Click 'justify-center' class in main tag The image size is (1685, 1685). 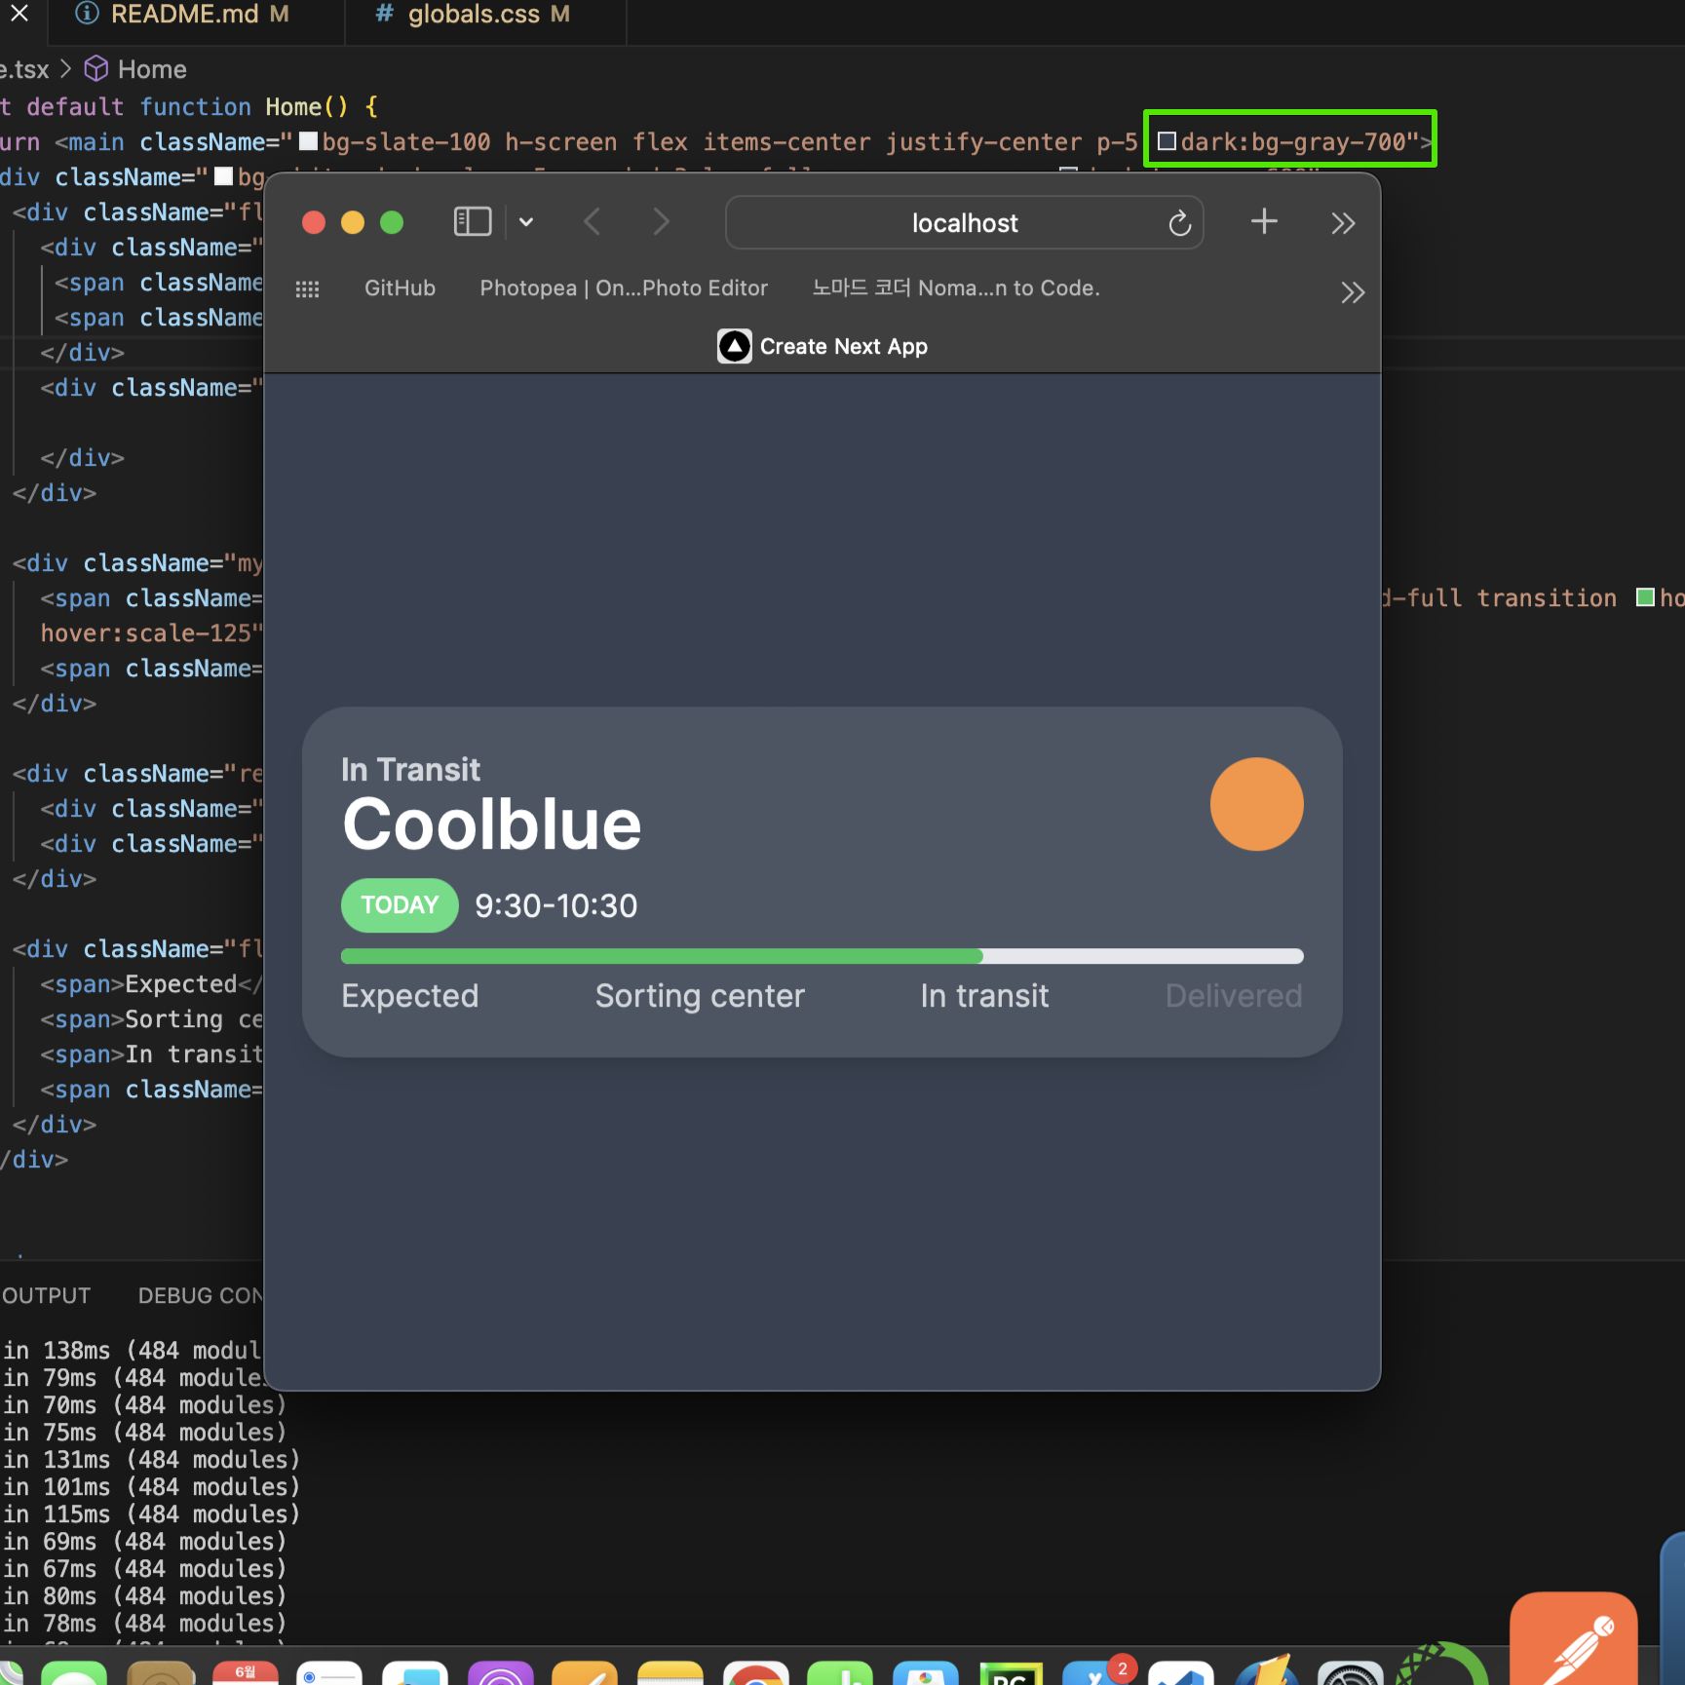click(983, 142)
